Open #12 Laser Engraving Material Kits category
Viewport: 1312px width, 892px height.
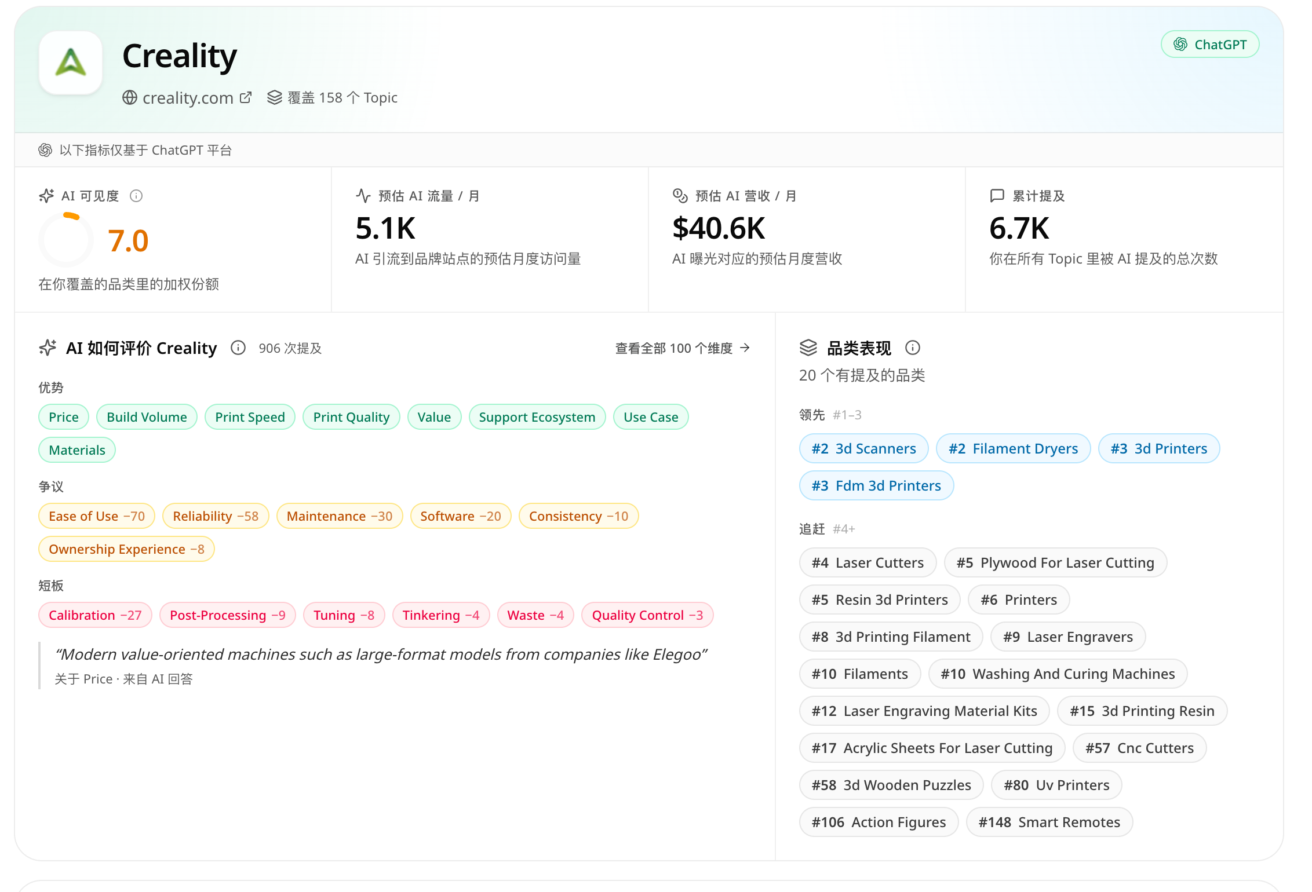pyautogui.click(x=924, y=711)
